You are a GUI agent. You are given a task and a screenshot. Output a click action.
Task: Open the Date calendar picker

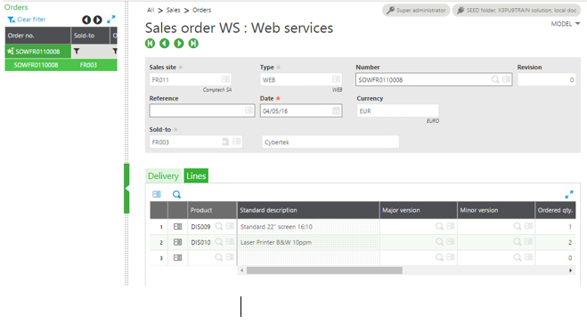pyautogui.click(x=336, y=110)
